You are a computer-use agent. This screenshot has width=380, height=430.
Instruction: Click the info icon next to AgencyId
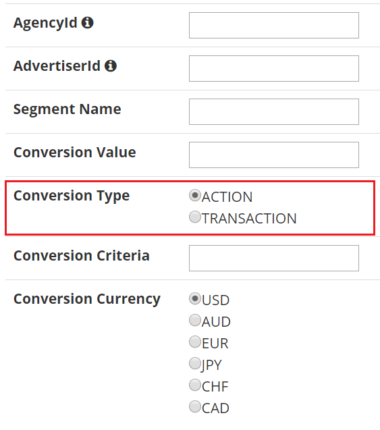click(x=88, y=22)
